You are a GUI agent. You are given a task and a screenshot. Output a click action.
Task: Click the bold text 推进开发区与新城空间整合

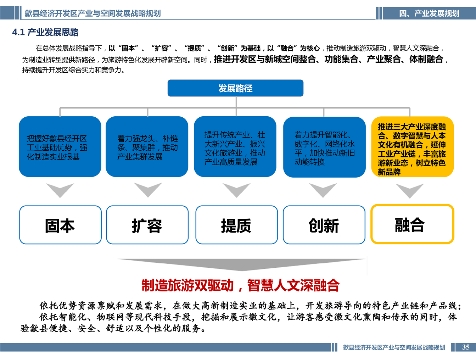(x=265, y=59)
